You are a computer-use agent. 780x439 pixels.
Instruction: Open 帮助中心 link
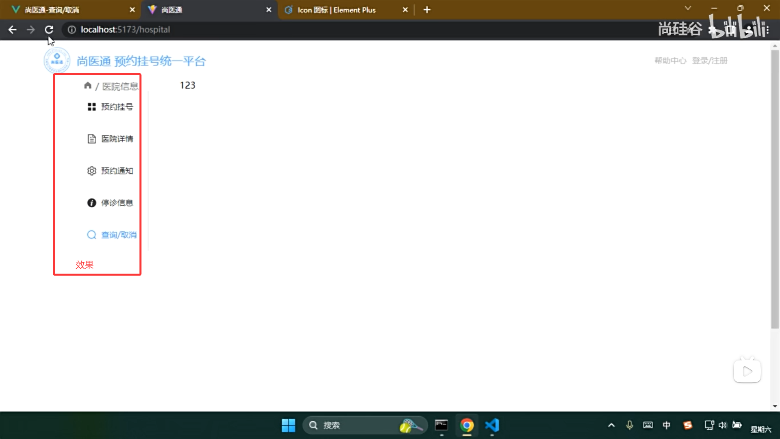point(670,61)
